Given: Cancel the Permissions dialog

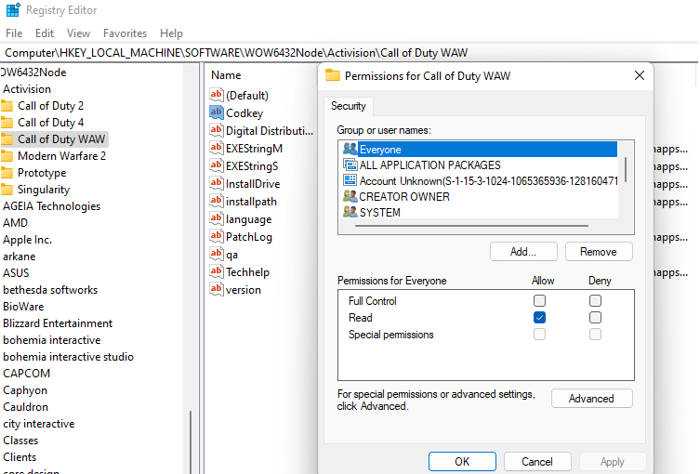Looking at the screenshot, I should point(537,462).
